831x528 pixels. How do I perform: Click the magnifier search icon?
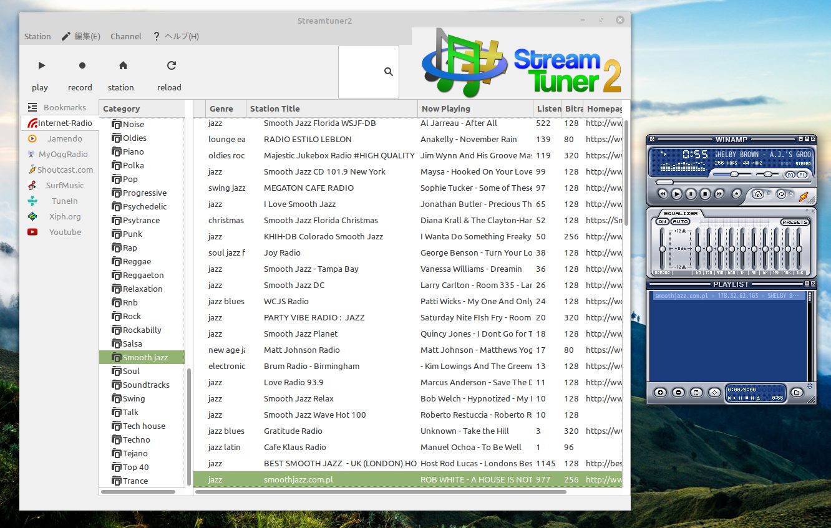(389, 72)
